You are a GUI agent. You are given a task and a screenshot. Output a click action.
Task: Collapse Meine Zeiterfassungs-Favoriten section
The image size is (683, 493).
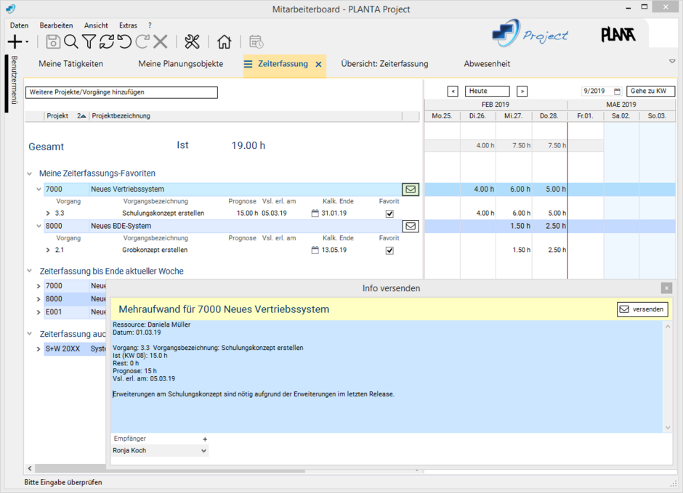point(30,174)
